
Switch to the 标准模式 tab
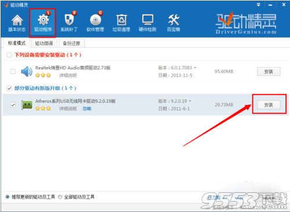coord(17,43)
